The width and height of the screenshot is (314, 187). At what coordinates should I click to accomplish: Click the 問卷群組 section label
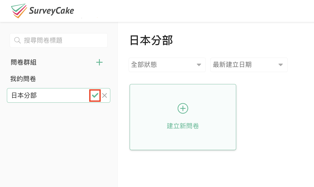pyautogui.click(x=23, y=62)
